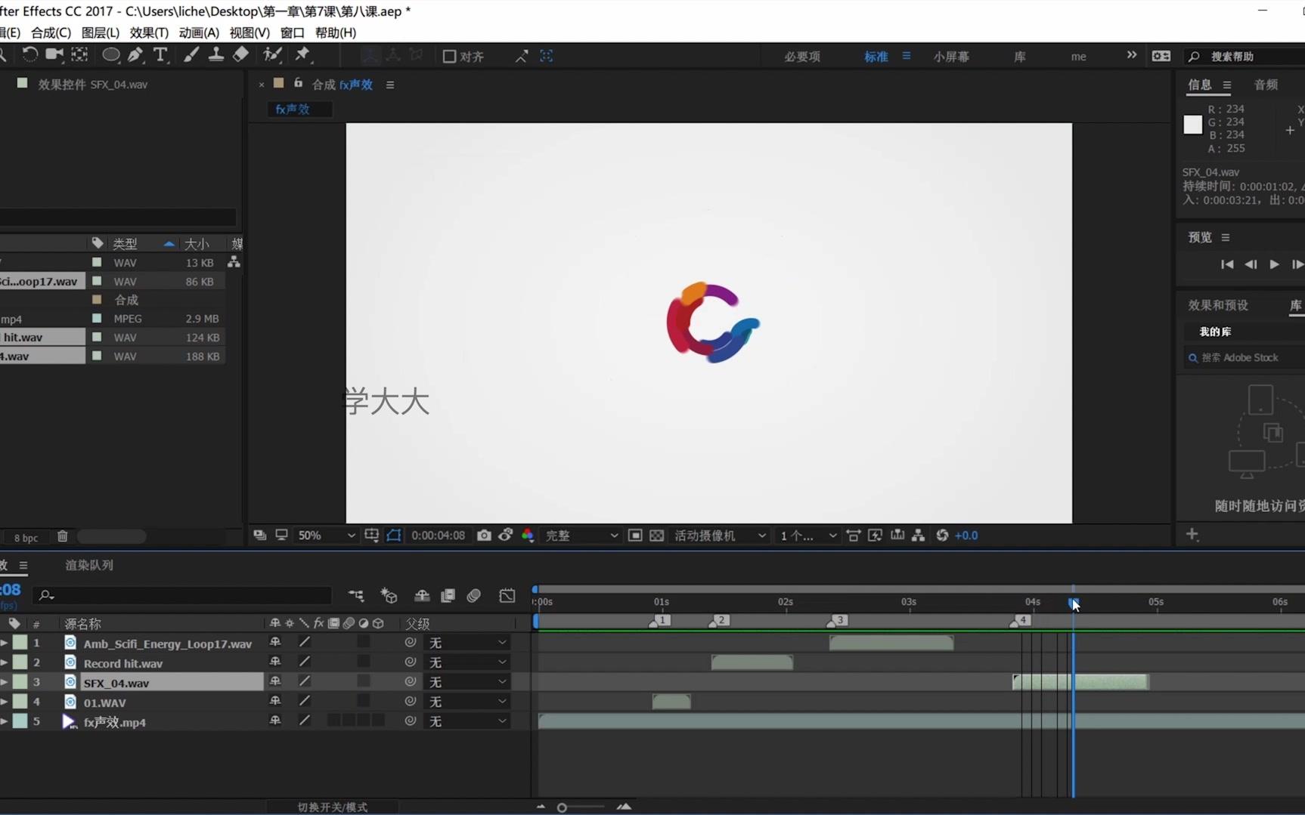The image size is (1305, 815).
Task: Select the Eraser tool
Action: [x=240, y=54]
